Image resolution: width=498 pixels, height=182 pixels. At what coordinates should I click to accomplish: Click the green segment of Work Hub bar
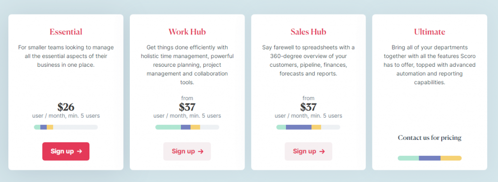coord(168,127)
